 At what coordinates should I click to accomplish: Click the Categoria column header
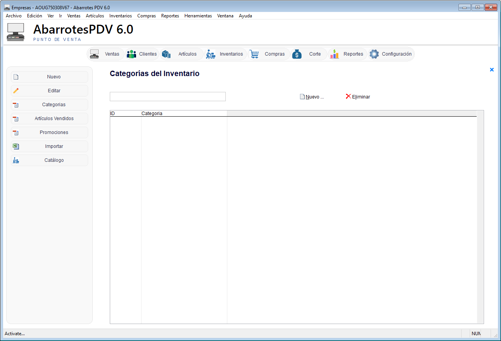[x=184, y=114]
